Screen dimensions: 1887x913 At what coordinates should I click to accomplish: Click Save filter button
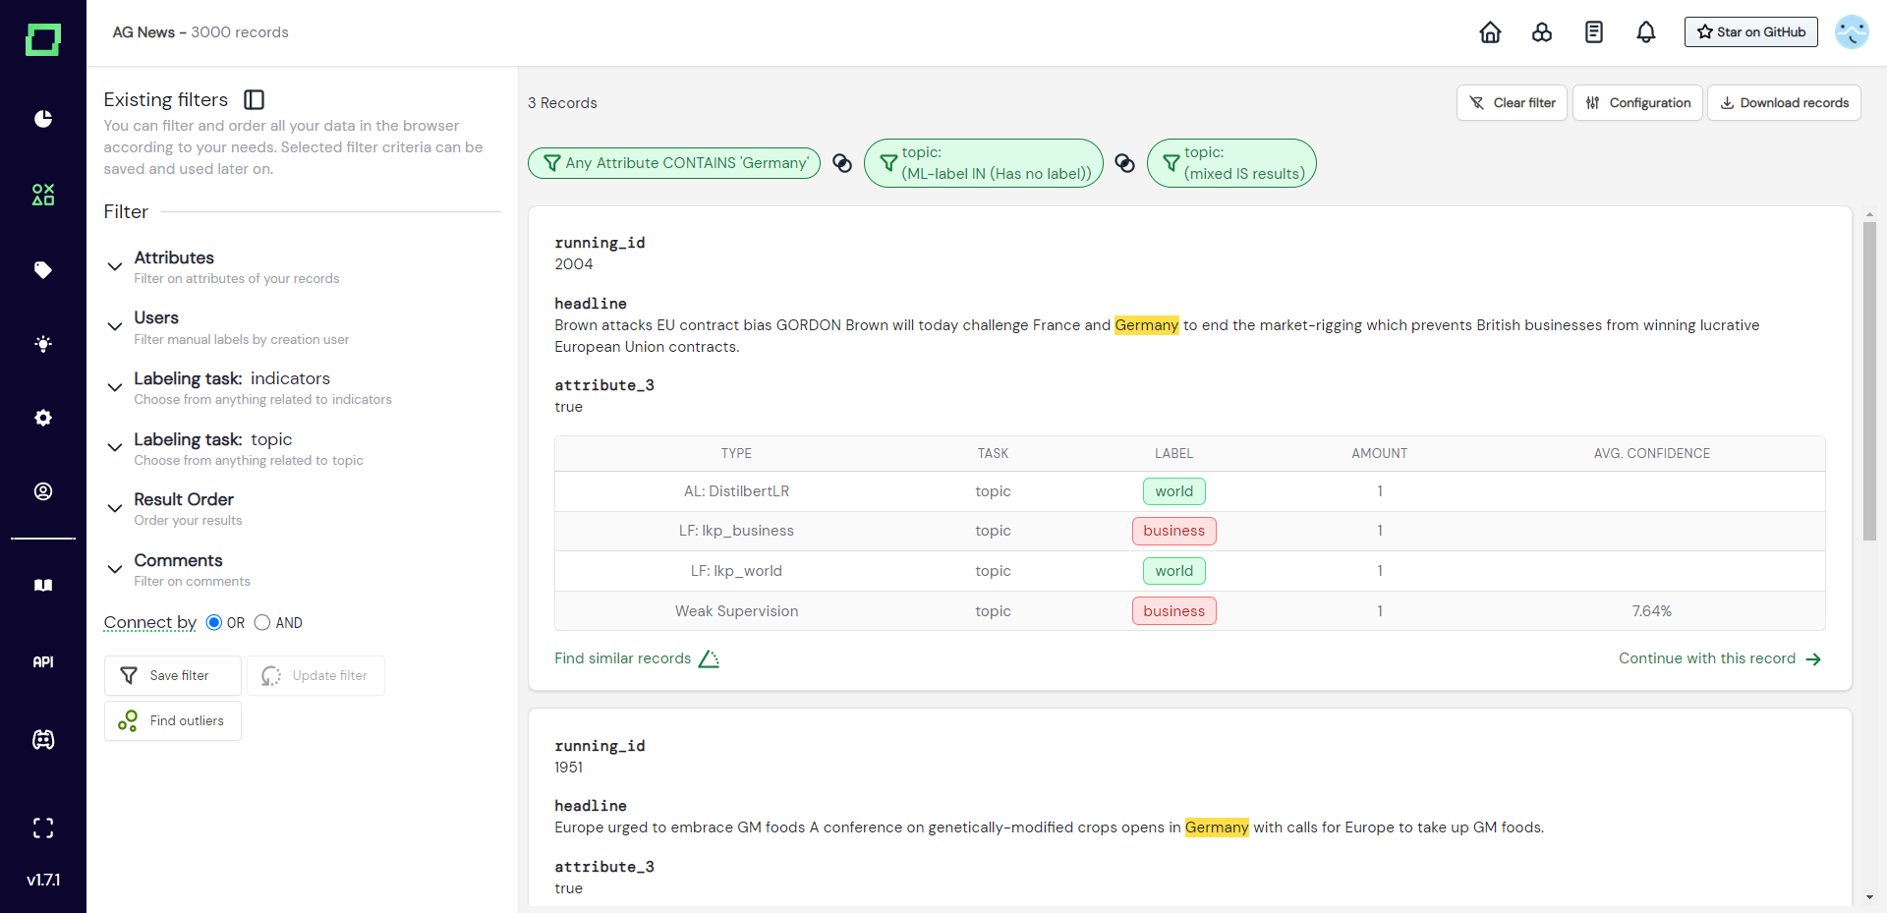click(x=173, y=676)
